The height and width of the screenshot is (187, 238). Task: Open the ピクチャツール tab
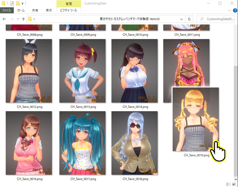click(x=68, y=10)
